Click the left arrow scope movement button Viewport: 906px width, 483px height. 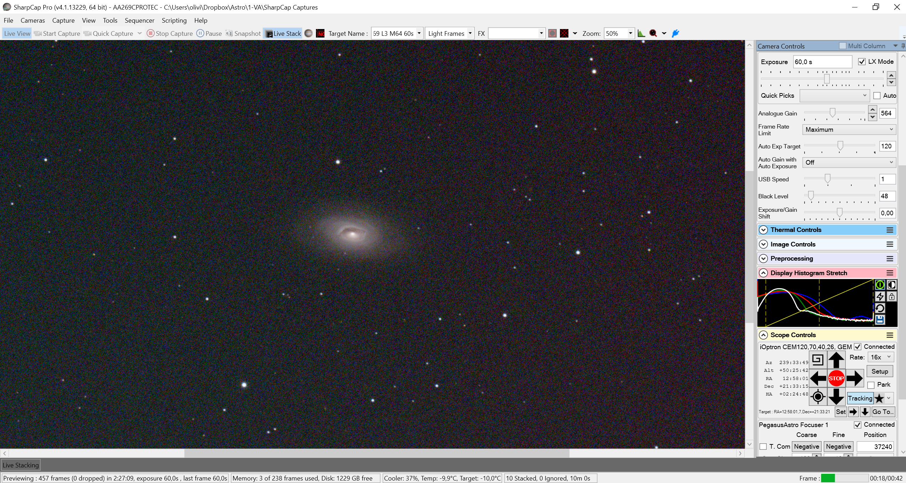[818, 378]
